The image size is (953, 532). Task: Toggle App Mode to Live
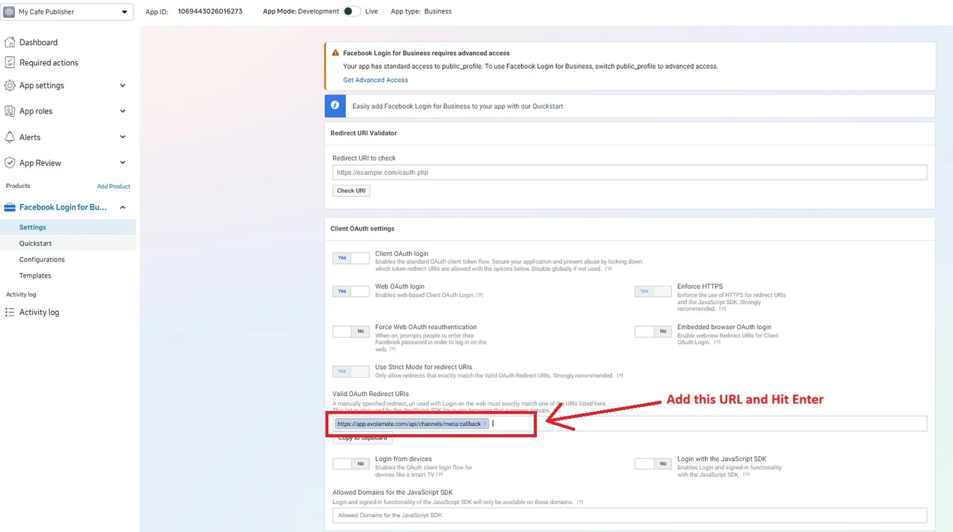351,12
